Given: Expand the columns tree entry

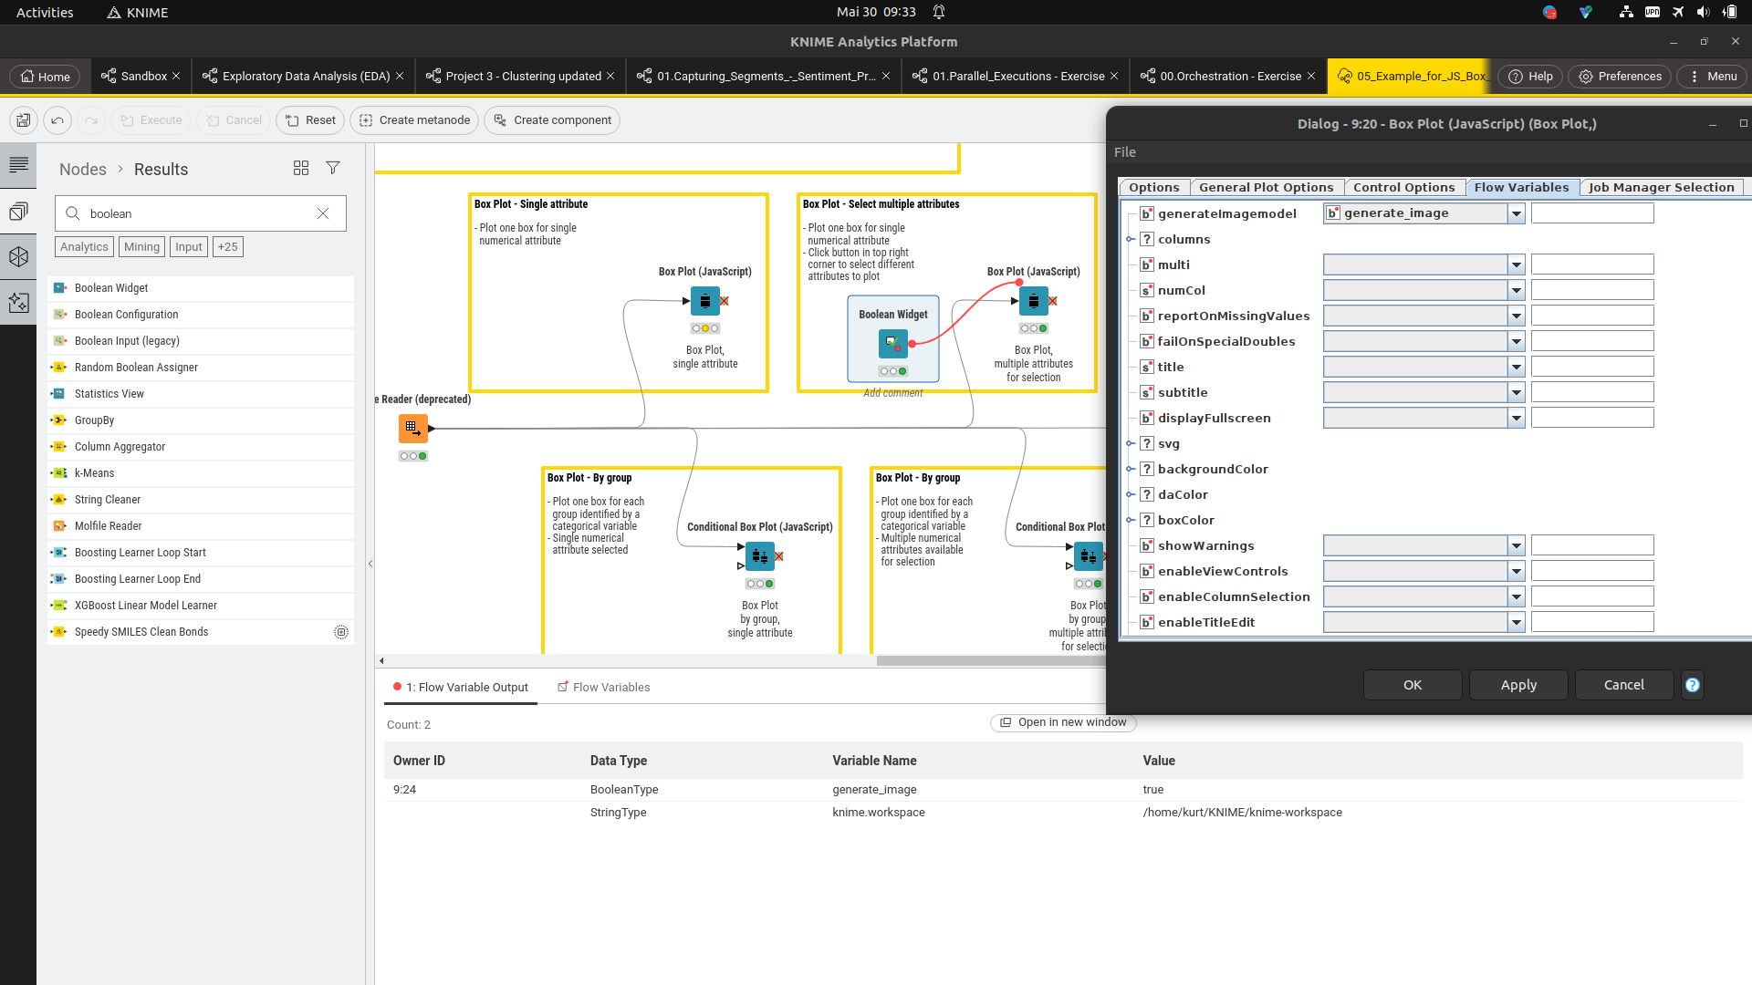Looking at the screenshot, I should [1130, 239].
